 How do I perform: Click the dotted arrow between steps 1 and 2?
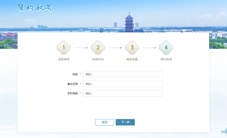coord(81,48)
